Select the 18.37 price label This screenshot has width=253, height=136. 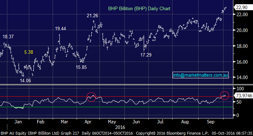8,37
